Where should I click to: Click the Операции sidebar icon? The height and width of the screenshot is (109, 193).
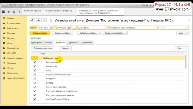click(x=4, y=63)
